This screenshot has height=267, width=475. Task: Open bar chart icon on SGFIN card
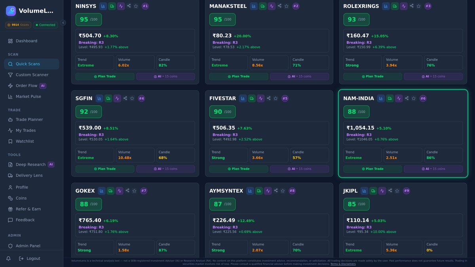point(99,98)
